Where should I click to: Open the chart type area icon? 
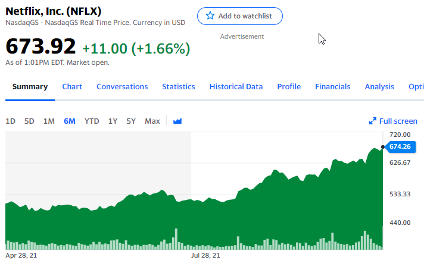(x=177, y=121)
